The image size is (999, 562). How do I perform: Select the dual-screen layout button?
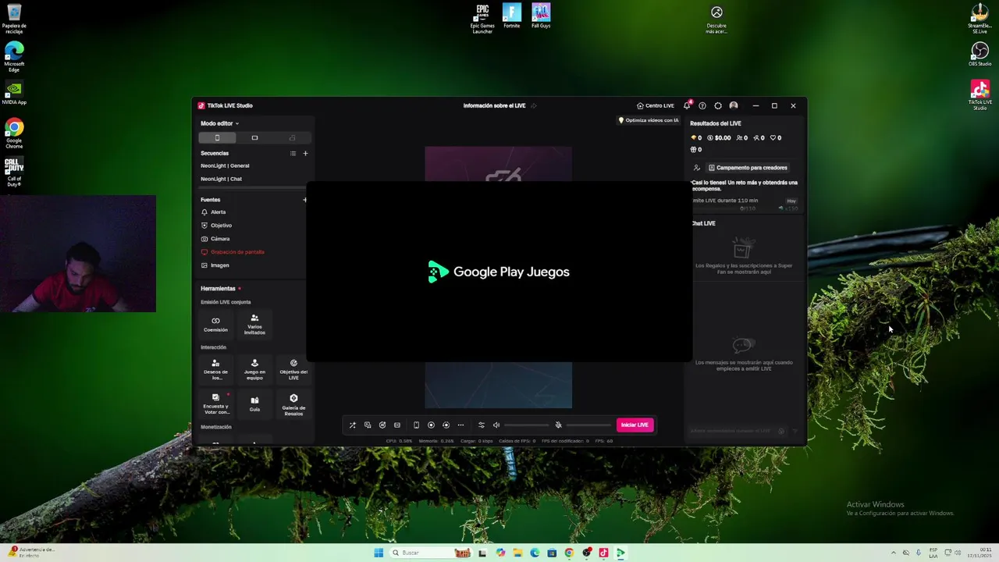pos(292,137)
